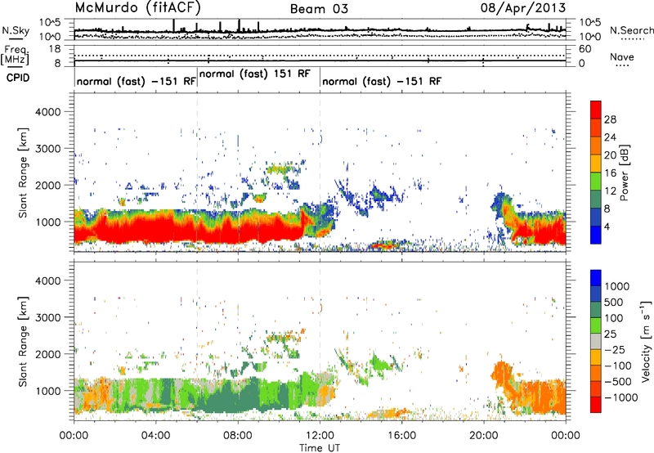This screenshot has width=654, height=453.
Task: Click the 18 tick label on frequency axis
Action: pos(55,49)
